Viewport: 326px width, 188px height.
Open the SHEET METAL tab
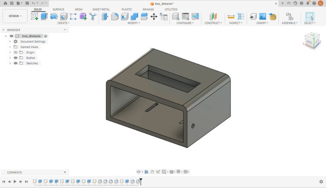click(101, 9)
